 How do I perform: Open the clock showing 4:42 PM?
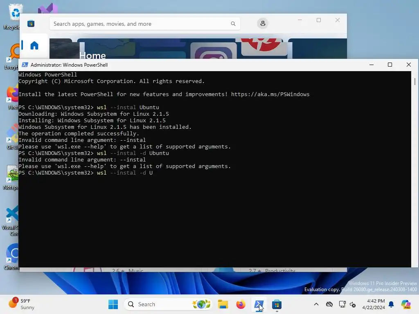(374, 304)
